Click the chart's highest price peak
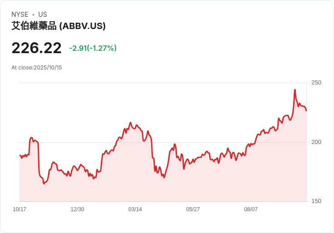This screenshot has width=334, height=233. [x=295, y=90]
